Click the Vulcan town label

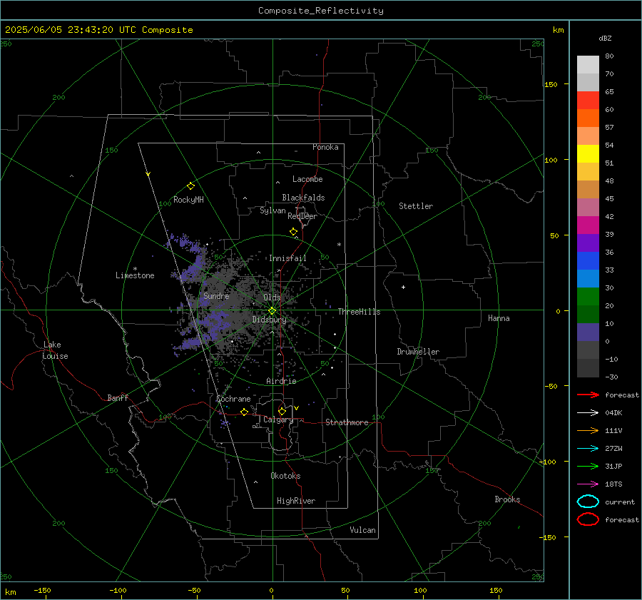point(363,530)
